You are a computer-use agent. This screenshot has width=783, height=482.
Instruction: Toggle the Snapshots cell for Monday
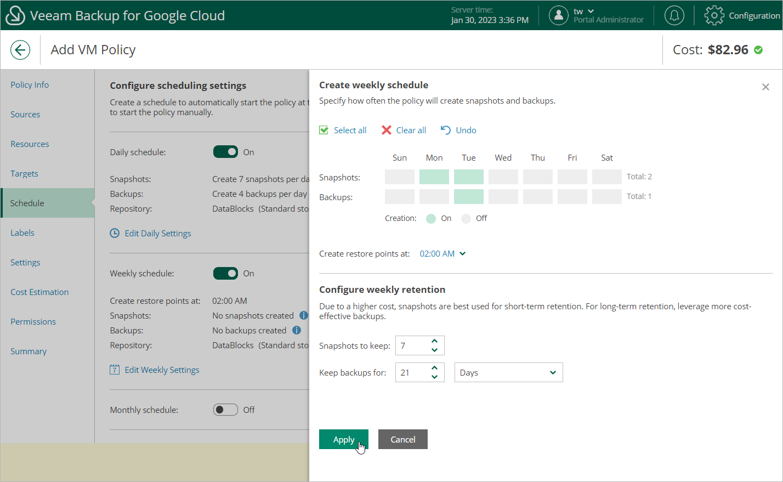click(x=434, y=177)
